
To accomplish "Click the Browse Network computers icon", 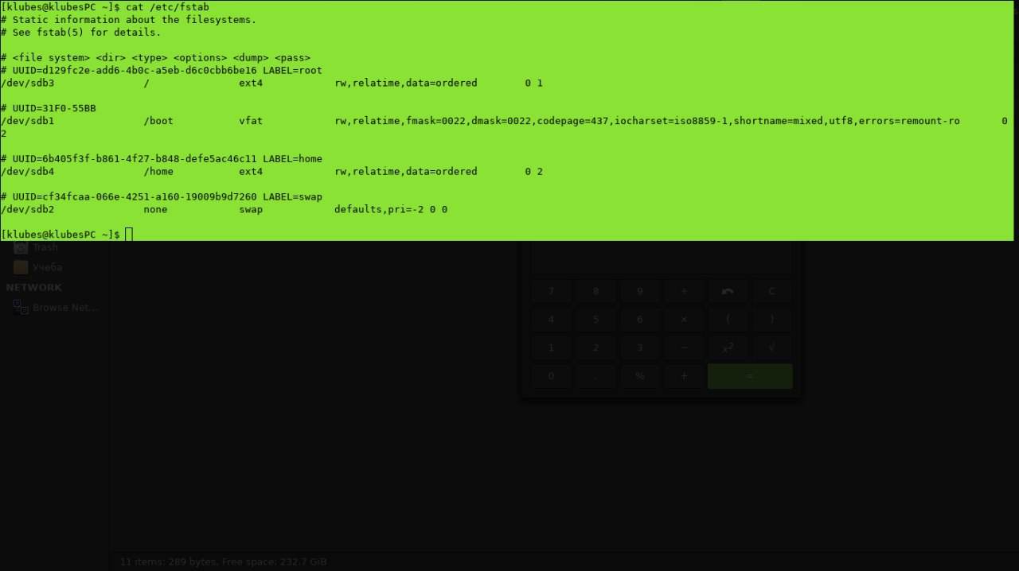I will point(21,307).
